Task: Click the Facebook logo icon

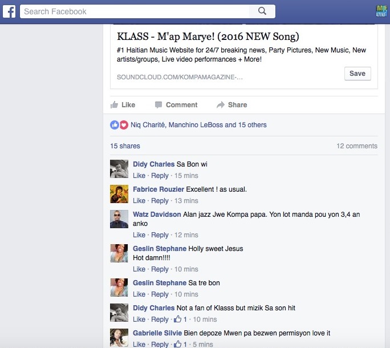Action: [9, 11]
